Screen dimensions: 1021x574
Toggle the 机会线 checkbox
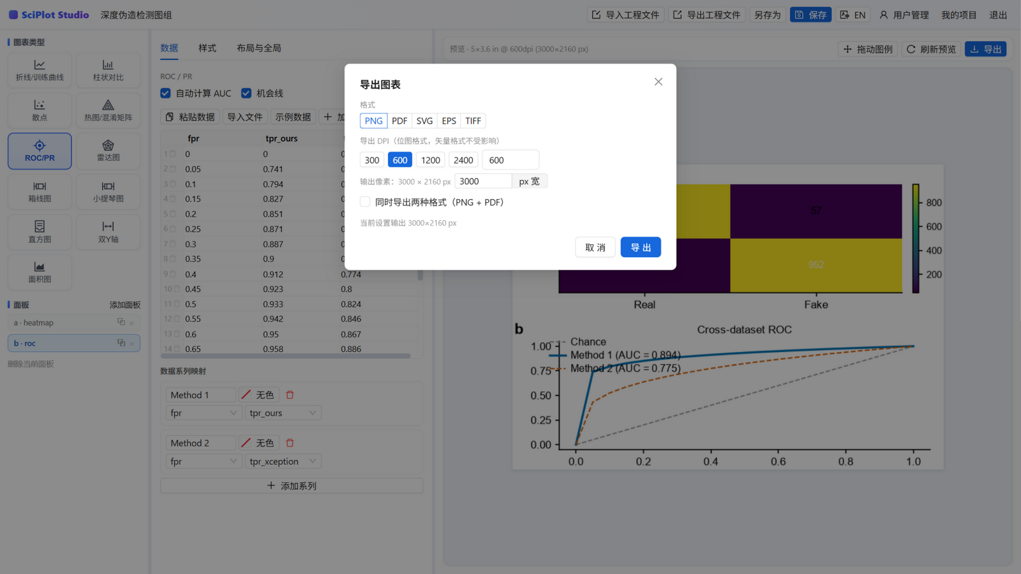pos(246,93)
